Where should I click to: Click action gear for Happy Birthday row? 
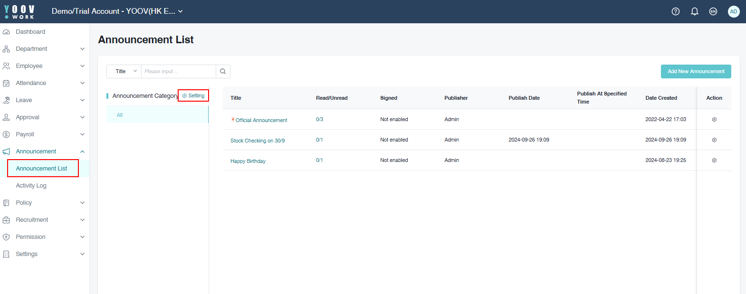coord(714,161)
